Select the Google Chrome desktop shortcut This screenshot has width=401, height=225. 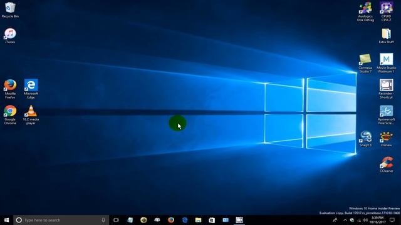10,115
